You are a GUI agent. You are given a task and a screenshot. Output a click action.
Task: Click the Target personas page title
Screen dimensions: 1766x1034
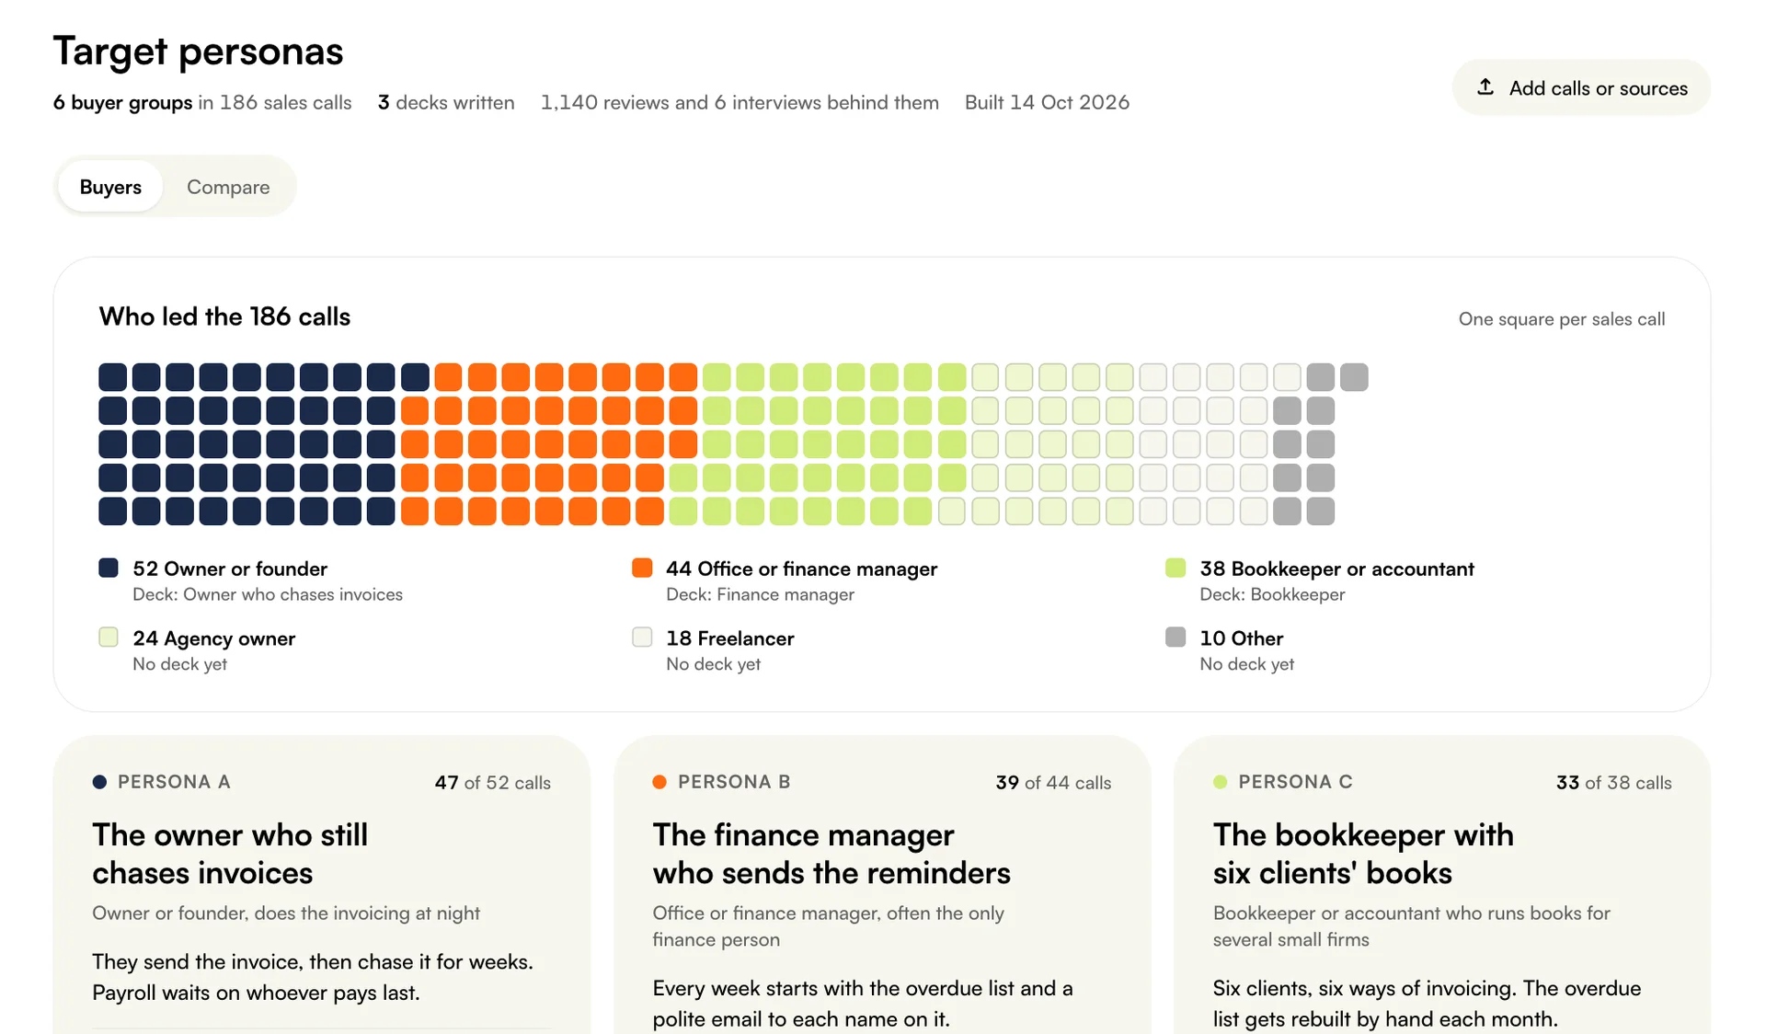tap(198, 52)
